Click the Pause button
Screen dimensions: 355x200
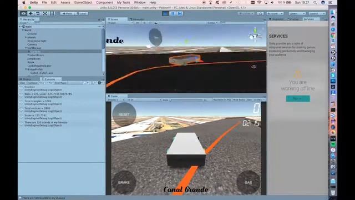(173, 13)
